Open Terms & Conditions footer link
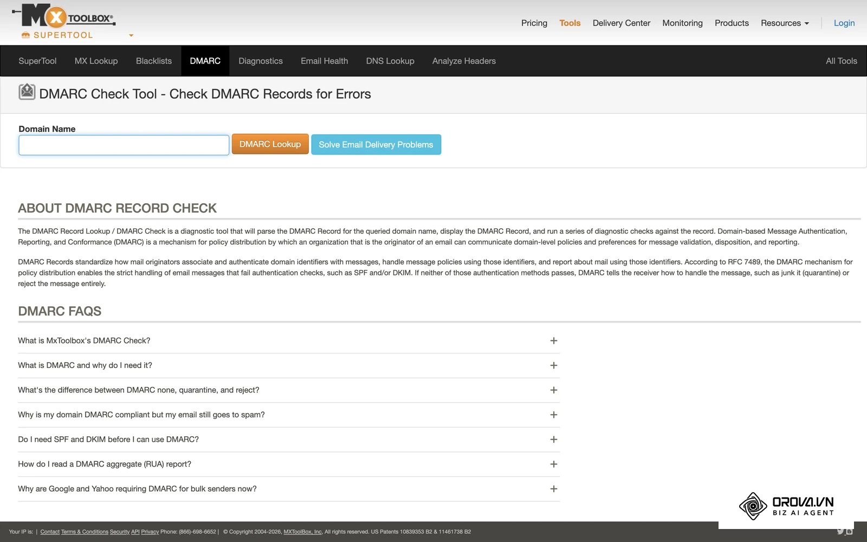The image size is (867, 542). 85,532
